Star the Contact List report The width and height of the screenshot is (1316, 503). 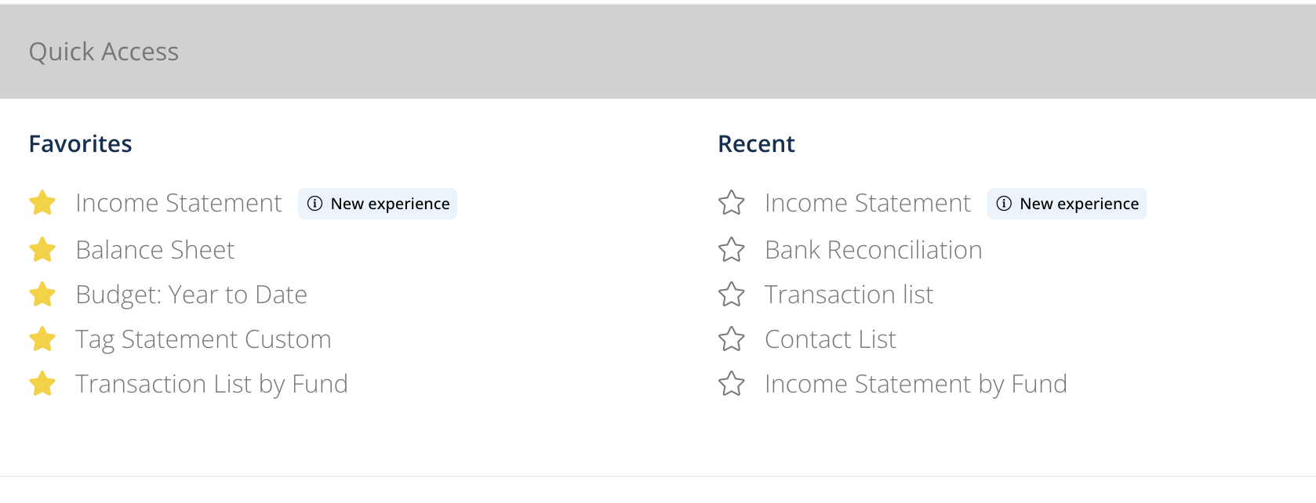pyautogui.click(x=732, y=339)
